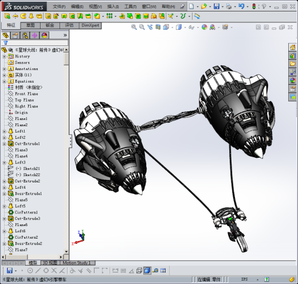Open the 工具(T) menu
Image resolution: width=298 pixels, height=284 pixels.
130,7
